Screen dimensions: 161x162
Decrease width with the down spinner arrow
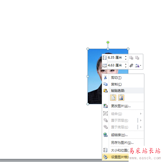pos(126,67)
